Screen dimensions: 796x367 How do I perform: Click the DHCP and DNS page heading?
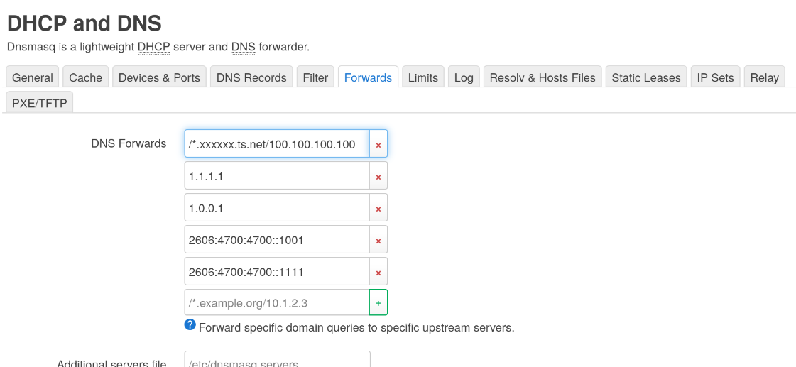[84, 23]
